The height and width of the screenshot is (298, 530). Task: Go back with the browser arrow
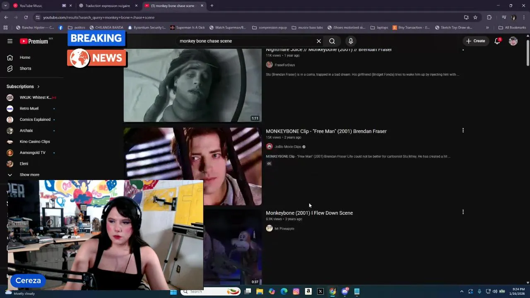point(6,17)
